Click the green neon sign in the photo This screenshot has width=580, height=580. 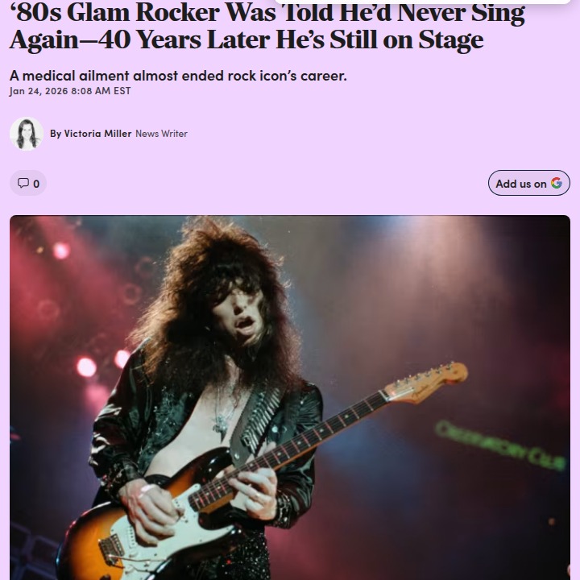pyautogui.click(x=500, y=445)
